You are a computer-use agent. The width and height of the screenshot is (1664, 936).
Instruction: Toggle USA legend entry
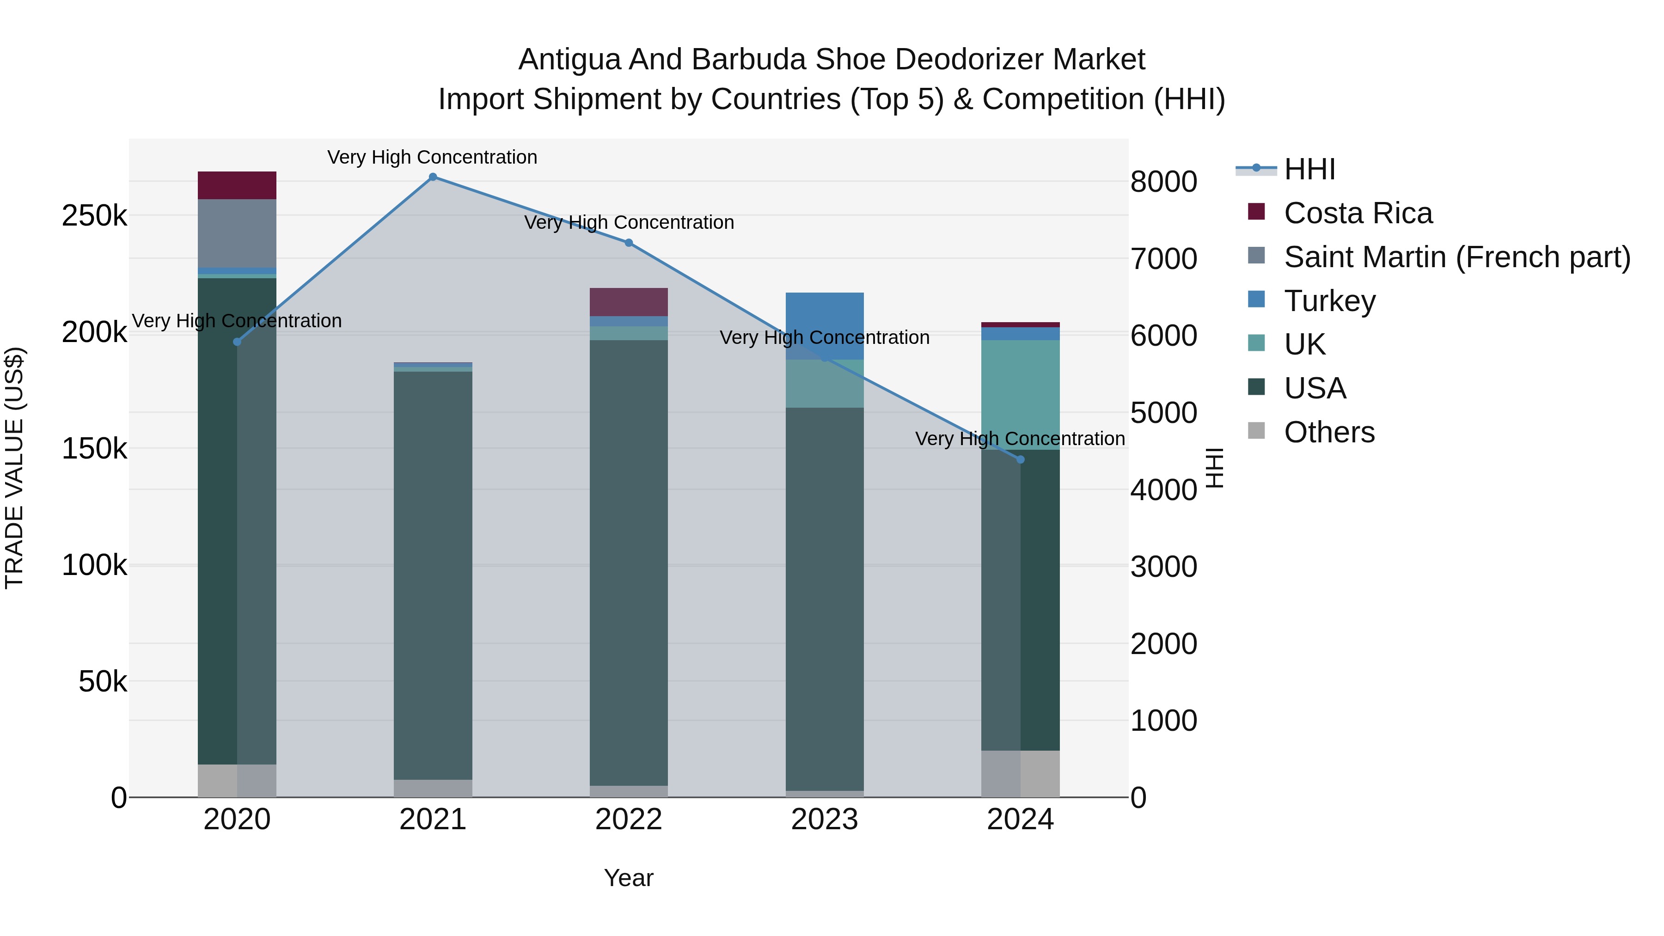tap(1297, 388)
